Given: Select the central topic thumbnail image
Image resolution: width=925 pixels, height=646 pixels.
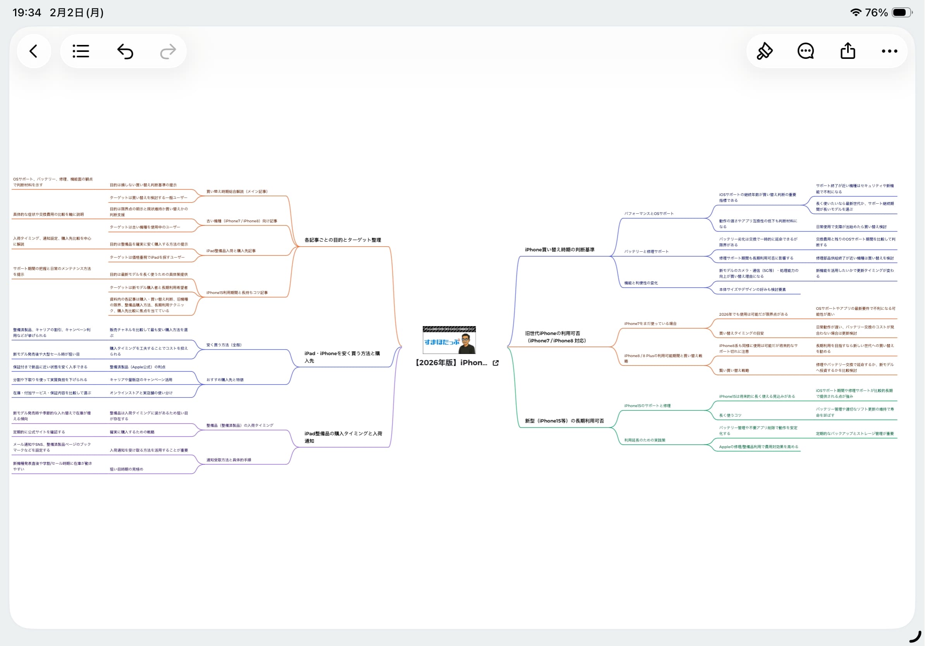Looking at the screenshot, I should point(449,340).
